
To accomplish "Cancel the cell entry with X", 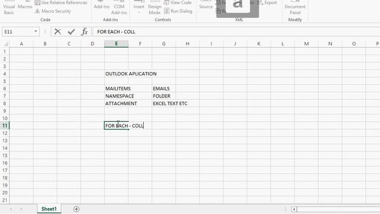I will coord(58,32).
